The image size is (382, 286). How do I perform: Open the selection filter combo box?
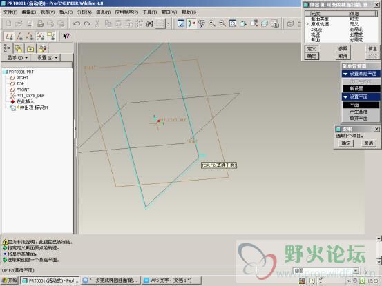(326, 270)
